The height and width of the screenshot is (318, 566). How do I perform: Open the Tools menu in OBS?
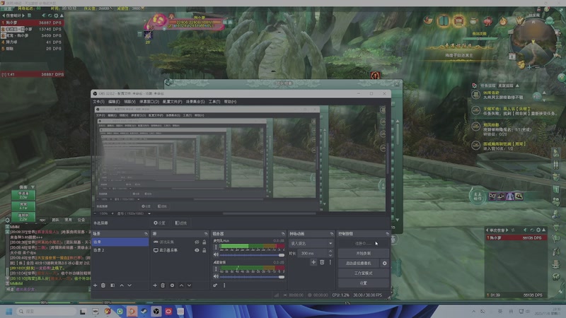[214, 102]
